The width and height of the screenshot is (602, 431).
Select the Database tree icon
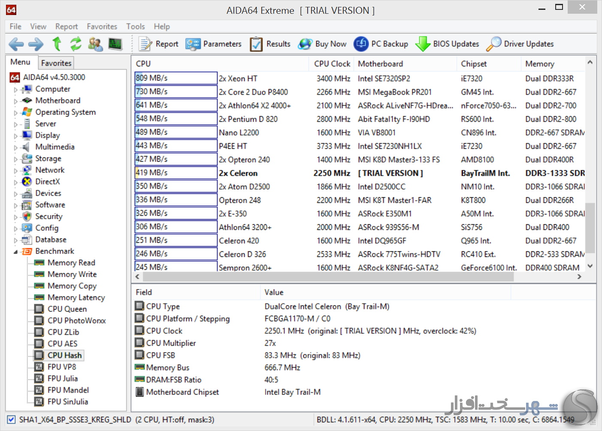click(x=27, y=239)
